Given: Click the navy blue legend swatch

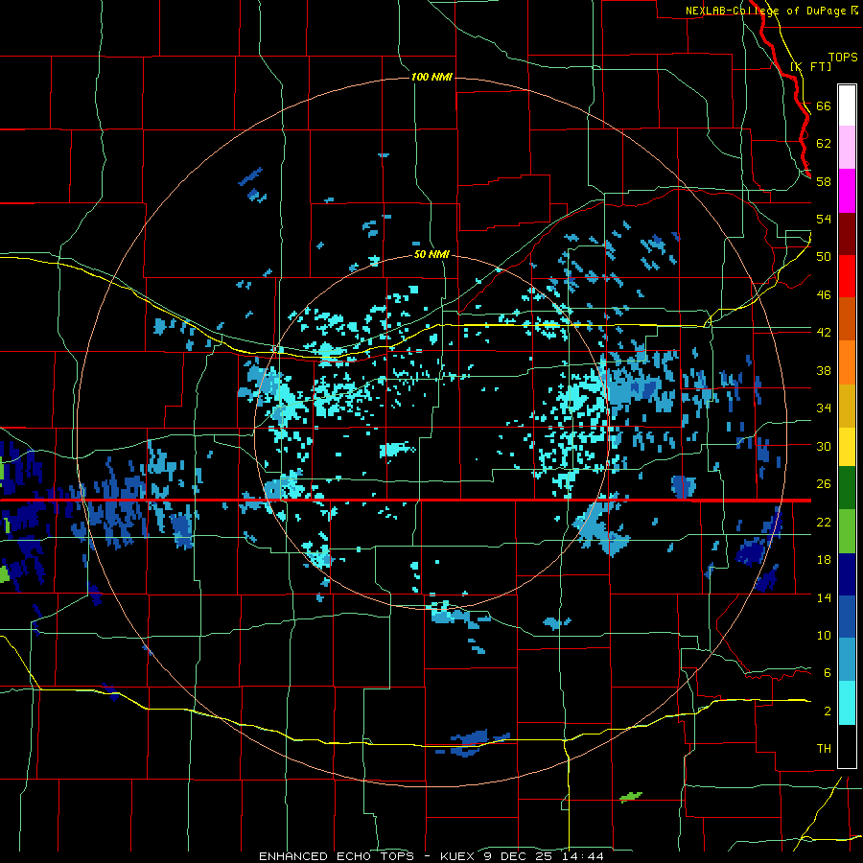Looking at the screenshot, I should point(847,574).
